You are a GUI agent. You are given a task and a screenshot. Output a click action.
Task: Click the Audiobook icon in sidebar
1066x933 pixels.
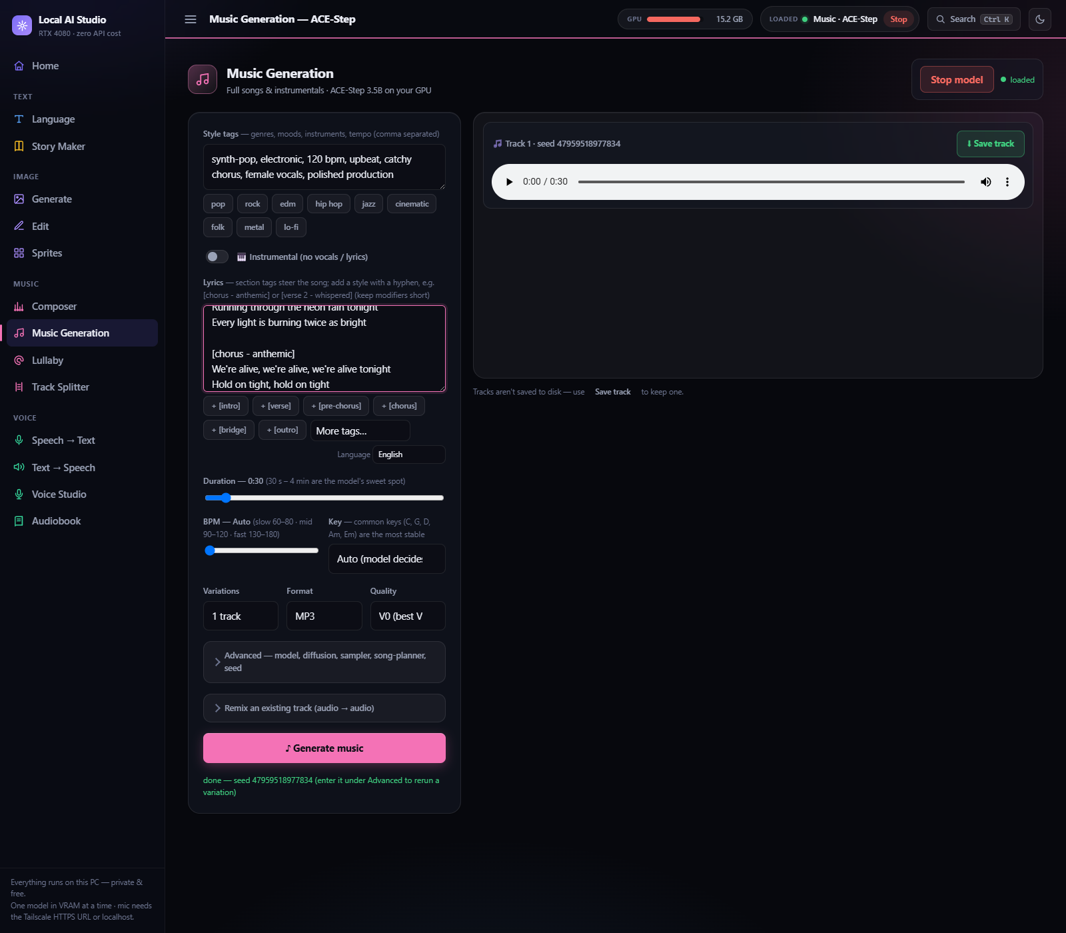click(19, 521)
